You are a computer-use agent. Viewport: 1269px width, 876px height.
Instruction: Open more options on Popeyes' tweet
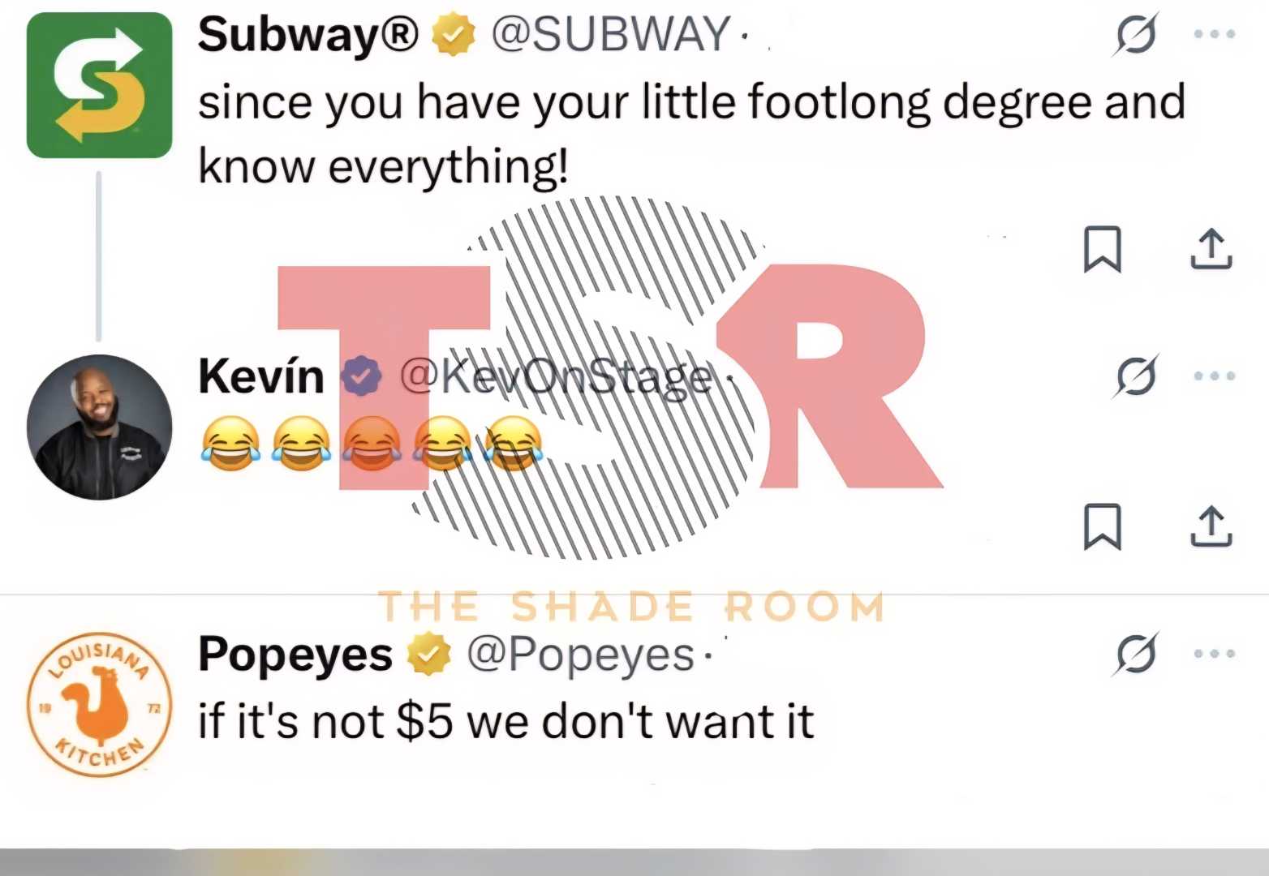pyautogui.click(x=1214, y=654)
